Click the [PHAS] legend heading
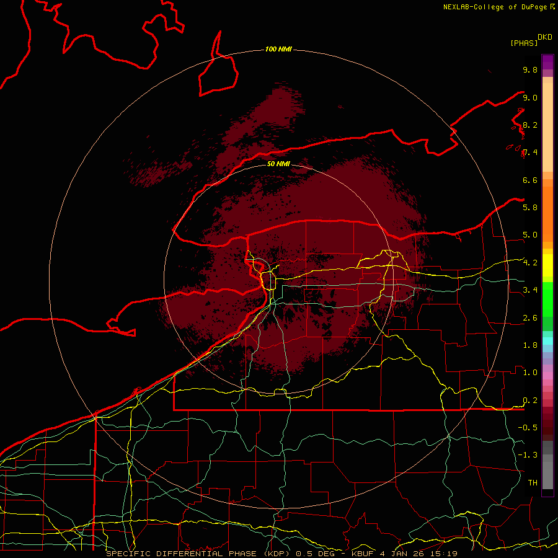558x558 pixels. 524,43
